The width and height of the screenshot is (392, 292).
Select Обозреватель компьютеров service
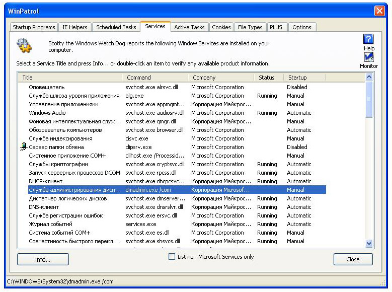point(177,130)
